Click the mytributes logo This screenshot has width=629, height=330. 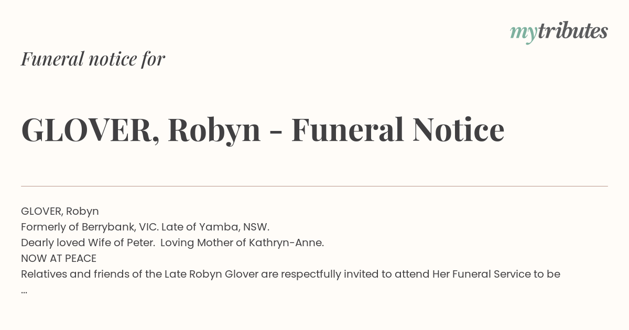[559, 32]
